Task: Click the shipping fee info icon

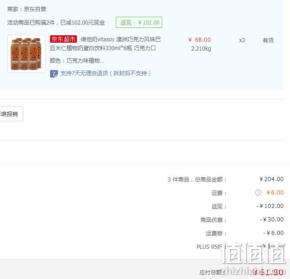Action: click(258, 193)
